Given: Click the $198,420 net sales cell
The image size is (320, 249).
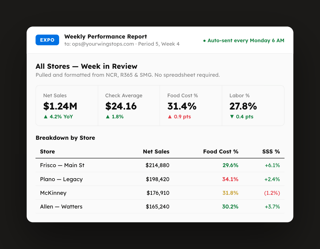Looking at the screenshot, I should click(157, 179).
